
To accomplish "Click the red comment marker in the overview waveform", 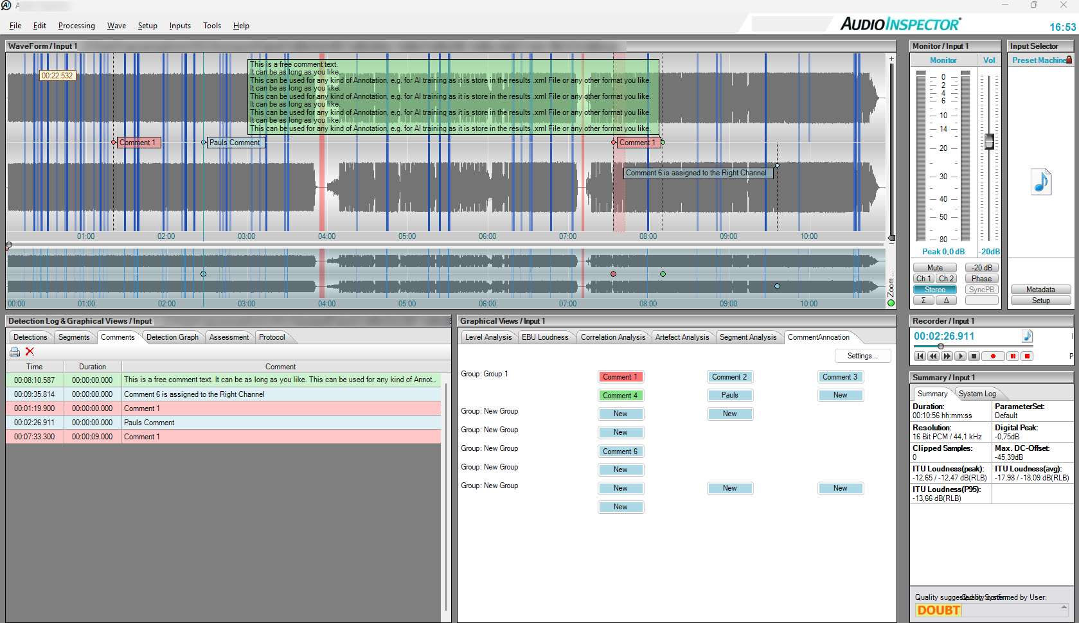I will point(613,274).
